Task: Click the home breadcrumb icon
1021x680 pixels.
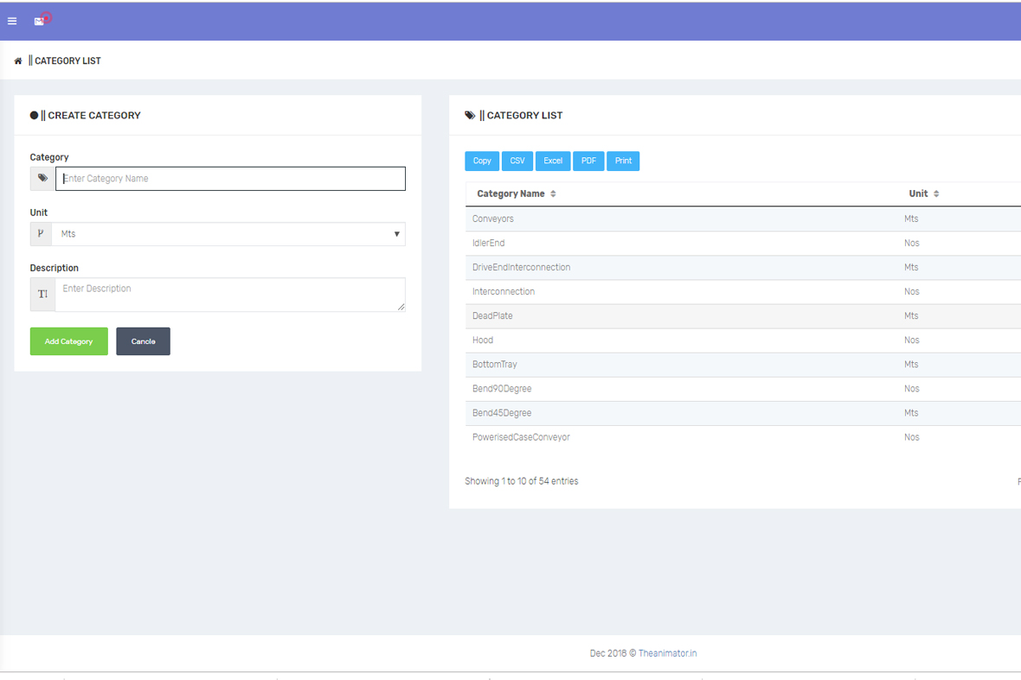Action: 18,61
